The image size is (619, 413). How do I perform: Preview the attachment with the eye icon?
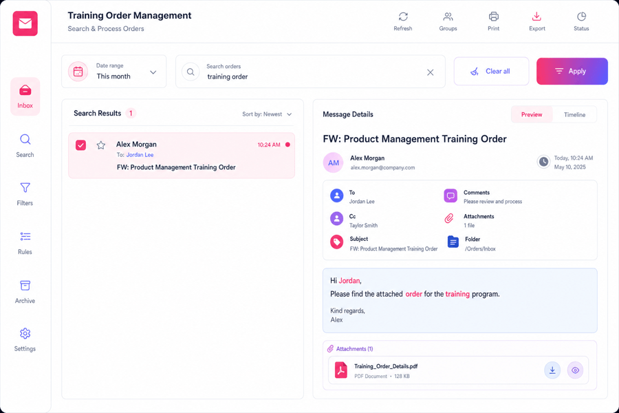click(575, 370)
